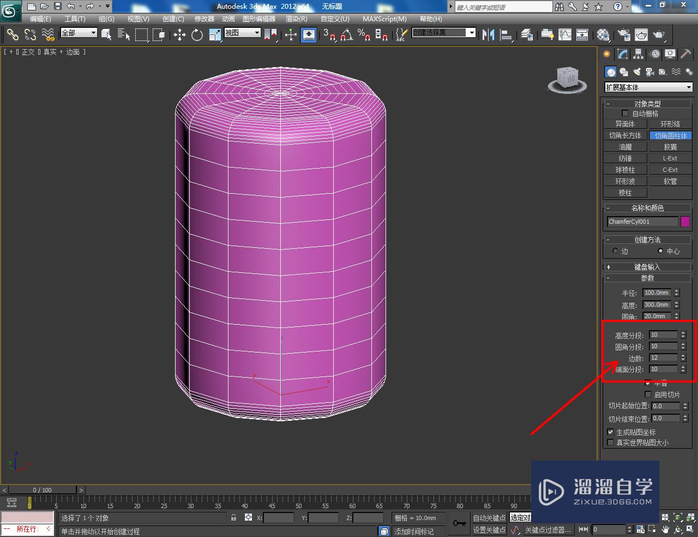Toggle selection lock padlock in status bar
This screenshot has height=537, width=698.
pyautogui.click(x=234, y=517)
